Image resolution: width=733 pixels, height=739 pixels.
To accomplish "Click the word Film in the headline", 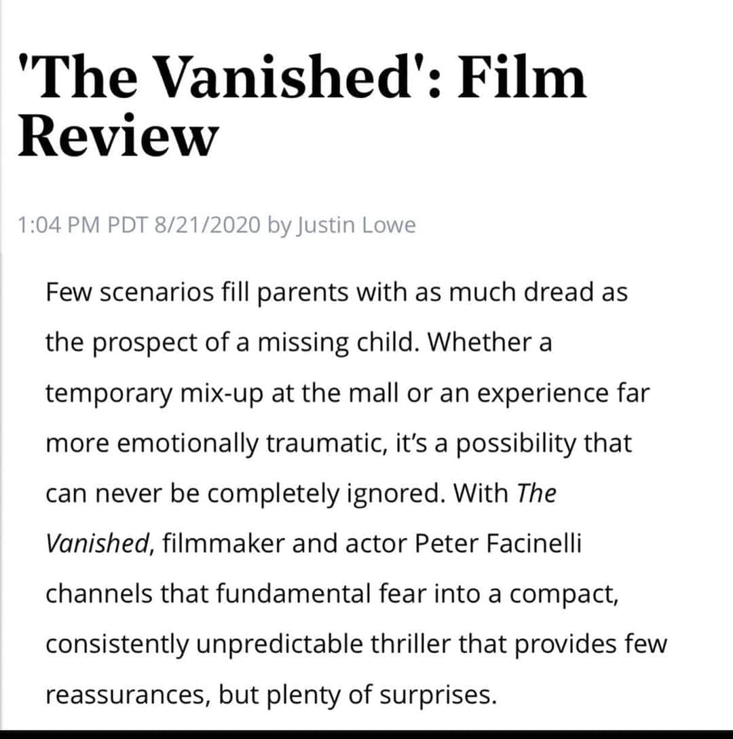I will tap(521, 76).
